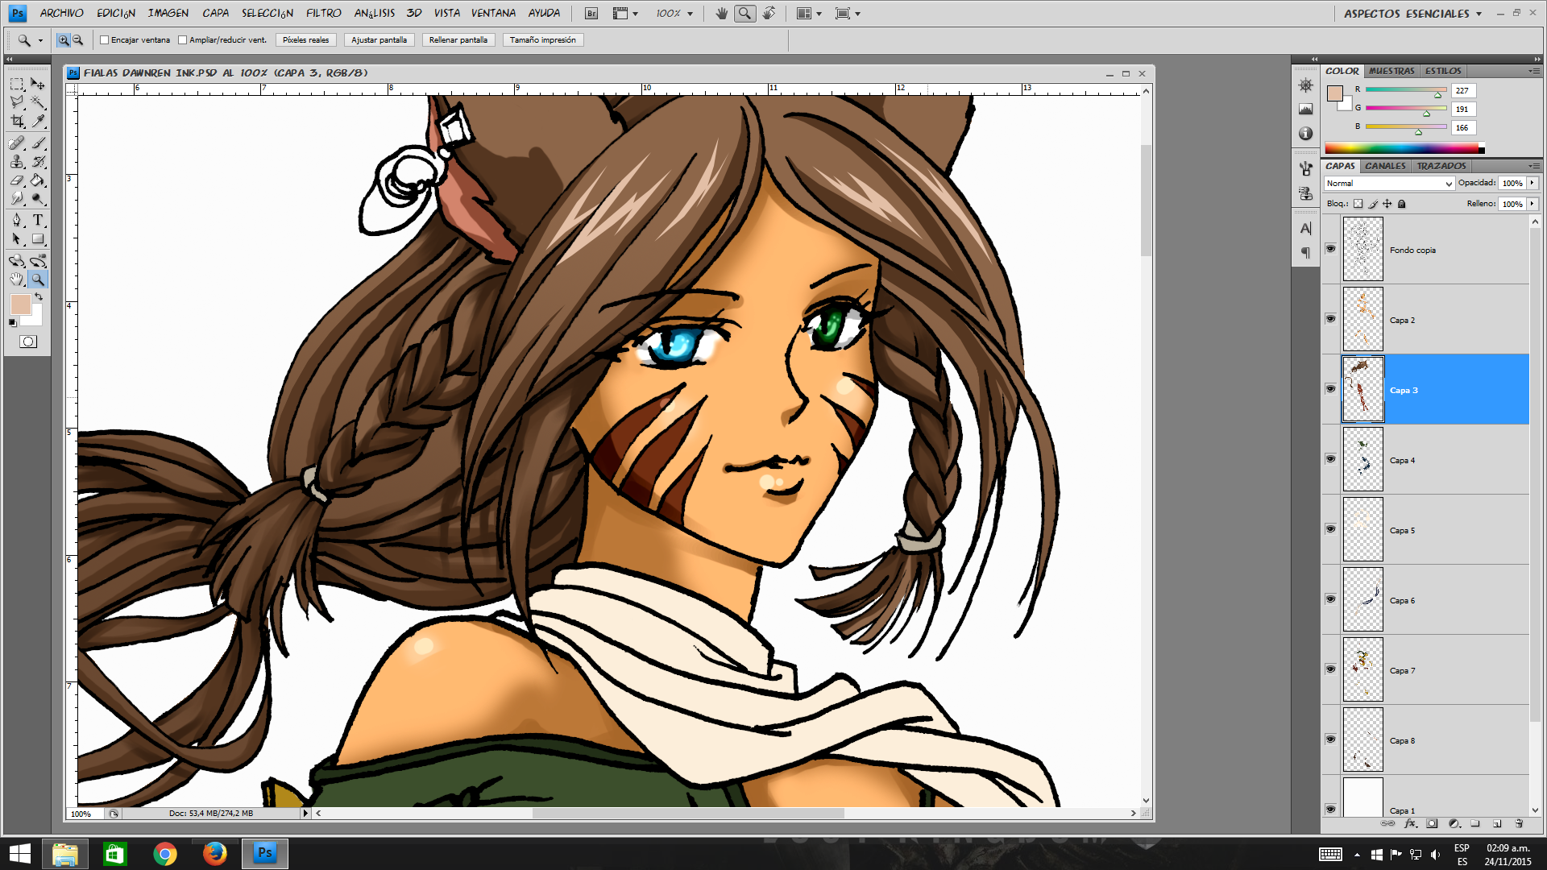The width and height of the screenshot is (1547, 870).
Task: Select the Magic Wand tool
Action: pos(37,102)
